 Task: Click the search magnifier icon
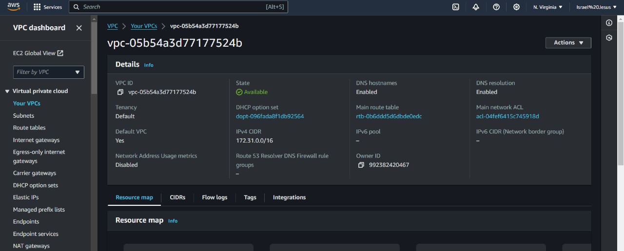tap(77, 7)
